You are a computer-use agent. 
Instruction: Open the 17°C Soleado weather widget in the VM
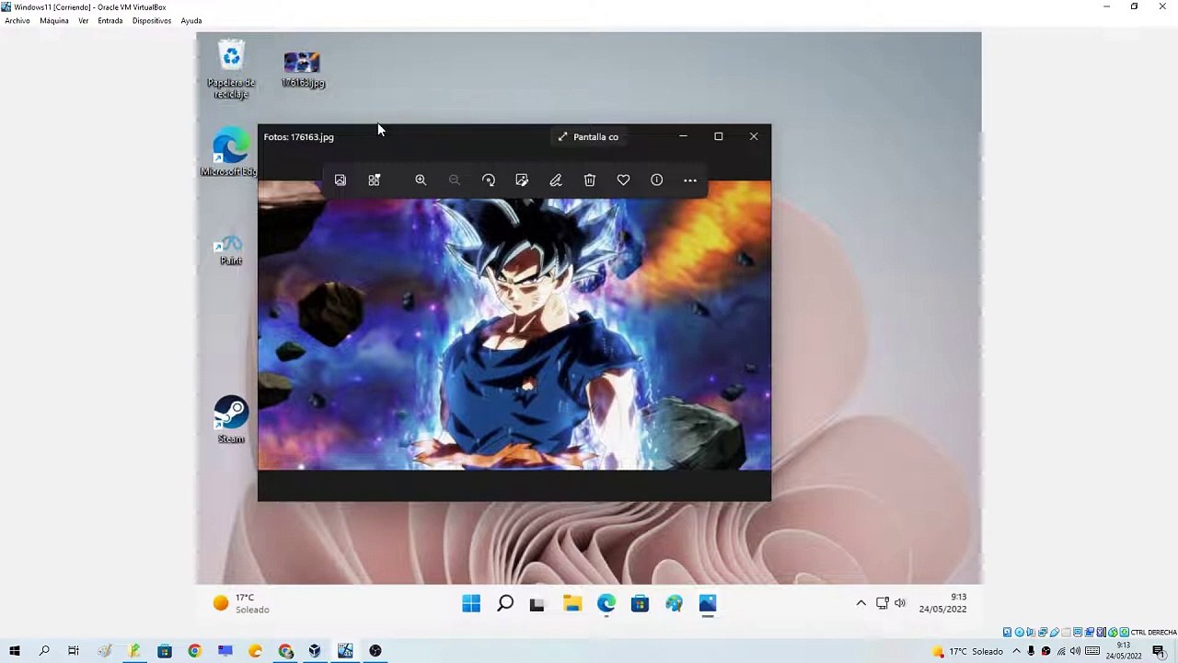tap(241, 603)
